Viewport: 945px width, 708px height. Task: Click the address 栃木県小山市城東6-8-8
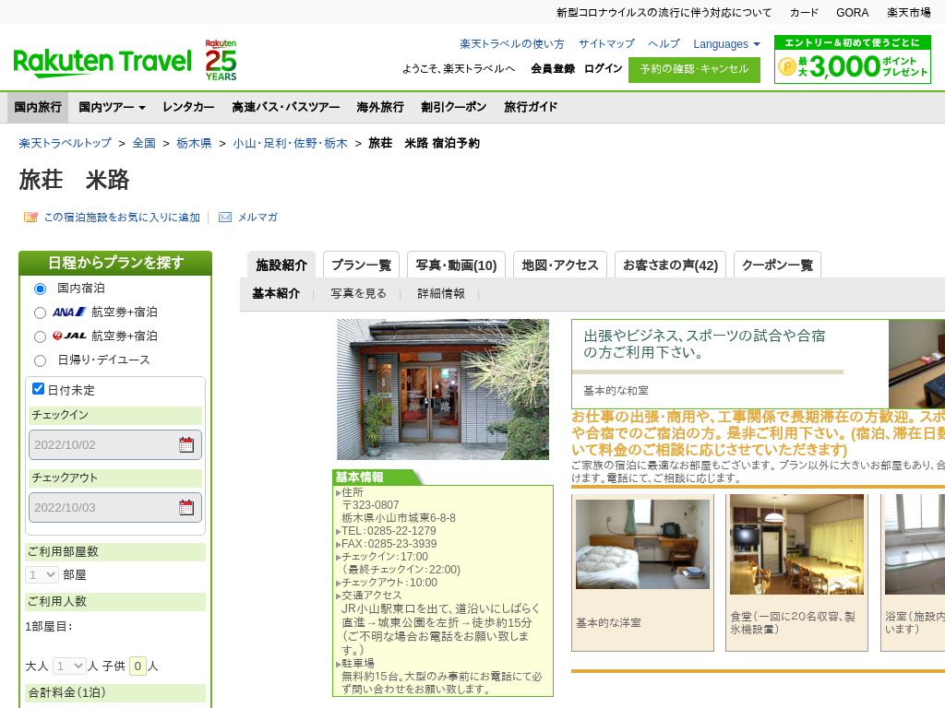pyautogui.click(x=399, y=518)
